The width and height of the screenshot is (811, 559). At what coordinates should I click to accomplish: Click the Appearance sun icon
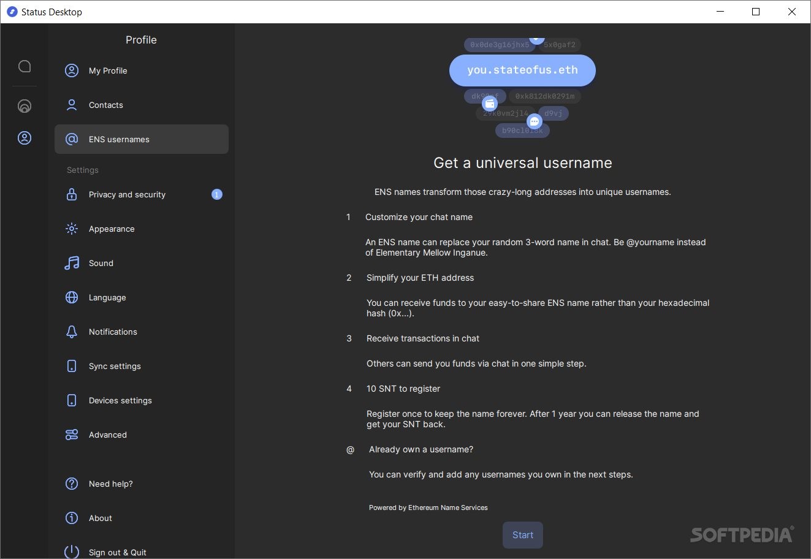click(72, 229)
